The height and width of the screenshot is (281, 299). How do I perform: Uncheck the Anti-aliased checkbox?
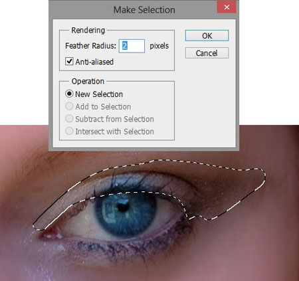(69, 61)
